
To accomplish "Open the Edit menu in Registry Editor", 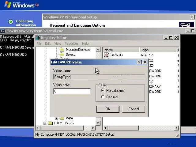I will 48,43.
